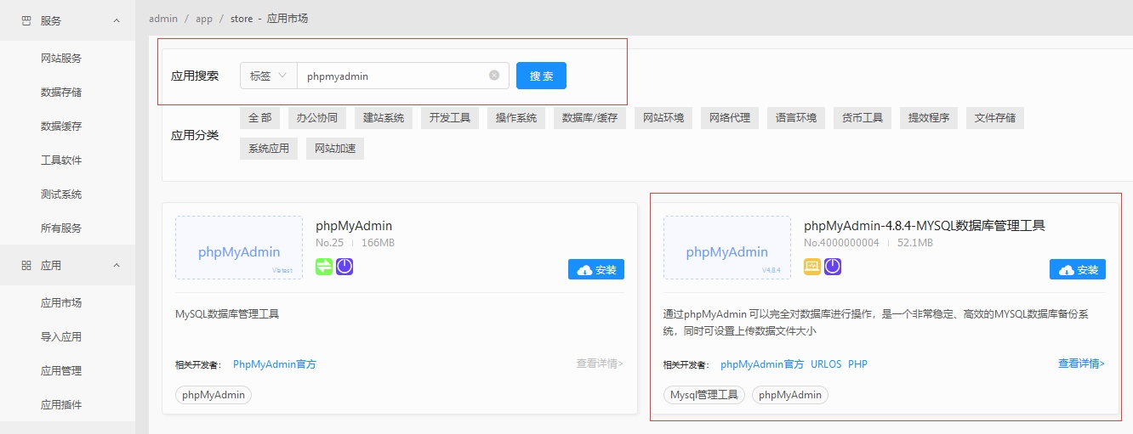Click store - 应用市场 in breadcrumb

coord(270,18)
